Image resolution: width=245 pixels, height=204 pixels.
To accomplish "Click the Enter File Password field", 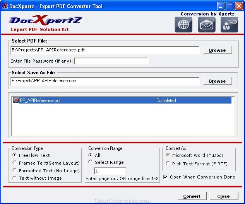I will coord(111,61).
